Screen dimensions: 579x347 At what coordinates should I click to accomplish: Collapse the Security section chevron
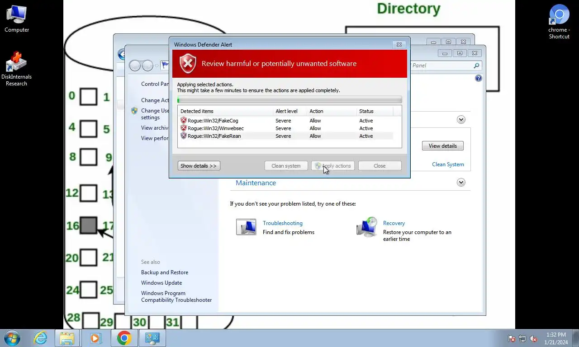(x=461, y=120)
